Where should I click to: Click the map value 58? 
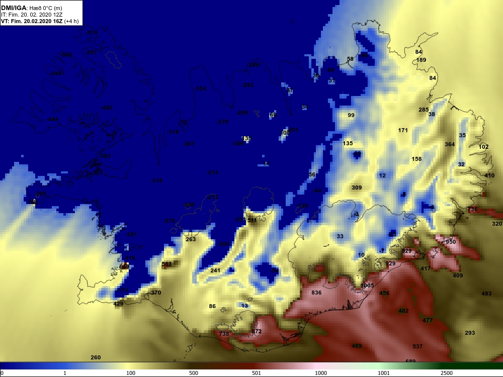tap(350, 59)
